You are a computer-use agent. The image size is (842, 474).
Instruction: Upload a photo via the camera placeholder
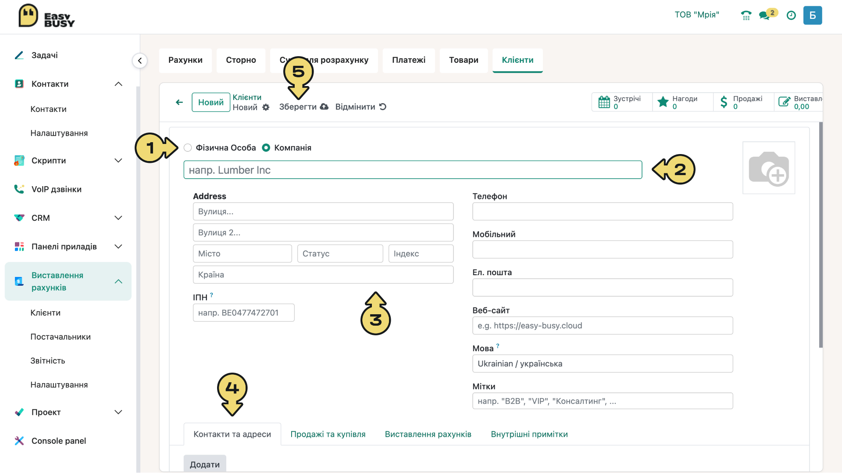pos(769,168)
